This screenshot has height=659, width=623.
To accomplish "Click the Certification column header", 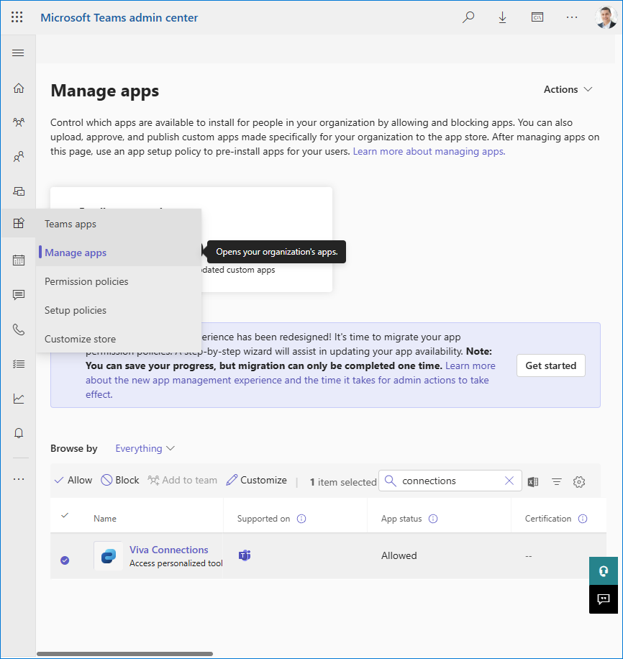I will (548, 519).
